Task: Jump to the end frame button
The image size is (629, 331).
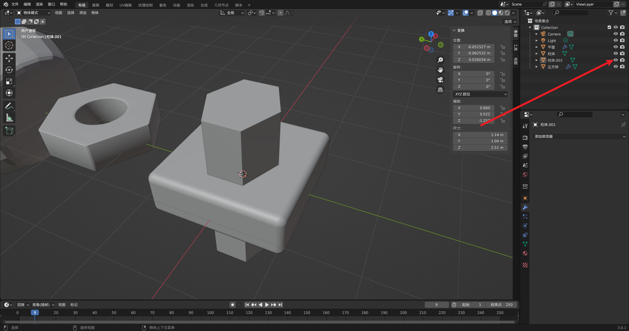Action: click(280, 305)
